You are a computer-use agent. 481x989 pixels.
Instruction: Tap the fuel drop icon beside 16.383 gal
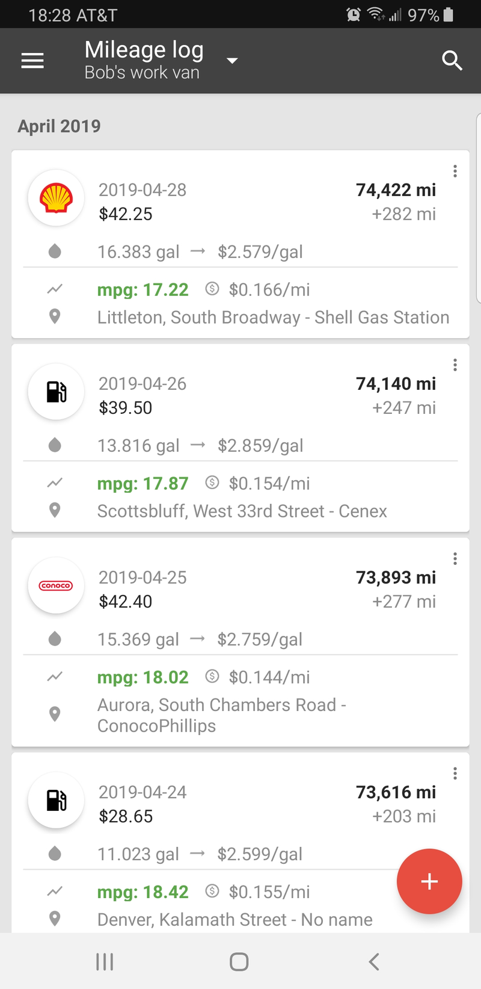[x=55, y=251]
